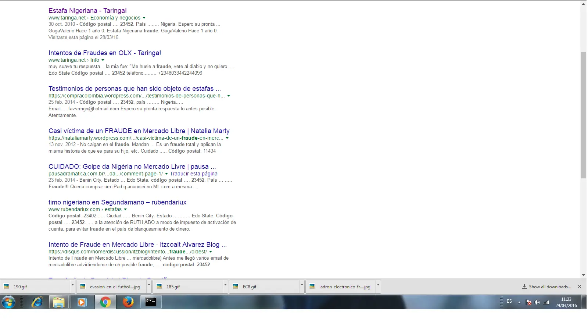Click the ES language indicator
The height and width of the screenshot is (331, 588).
(509, 301)
